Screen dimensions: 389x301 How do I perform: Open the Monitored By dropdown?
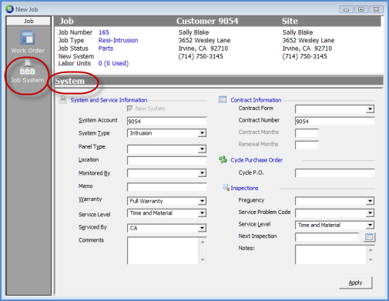tap(202, 173)
